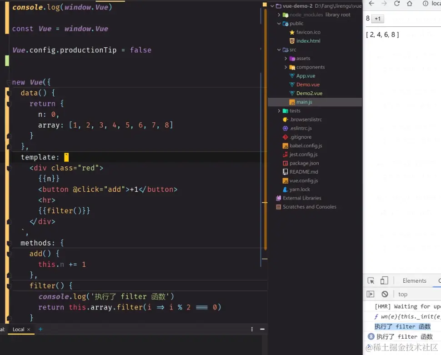Switch to the Elements DevTools tab
This screenshot has height=355, width=441.
(414, 281)
